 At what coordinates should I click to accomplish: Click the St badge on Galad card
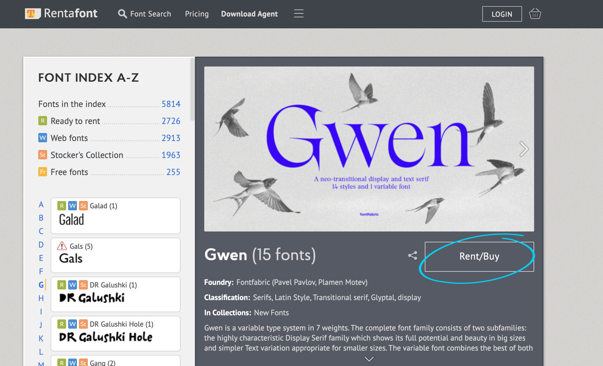[x=83, y=205]
